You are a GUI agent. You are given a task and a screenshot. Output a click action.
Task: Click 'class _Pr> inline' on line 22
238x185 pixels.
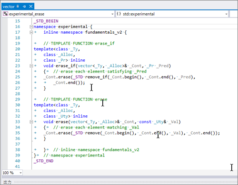click(64, 60)
